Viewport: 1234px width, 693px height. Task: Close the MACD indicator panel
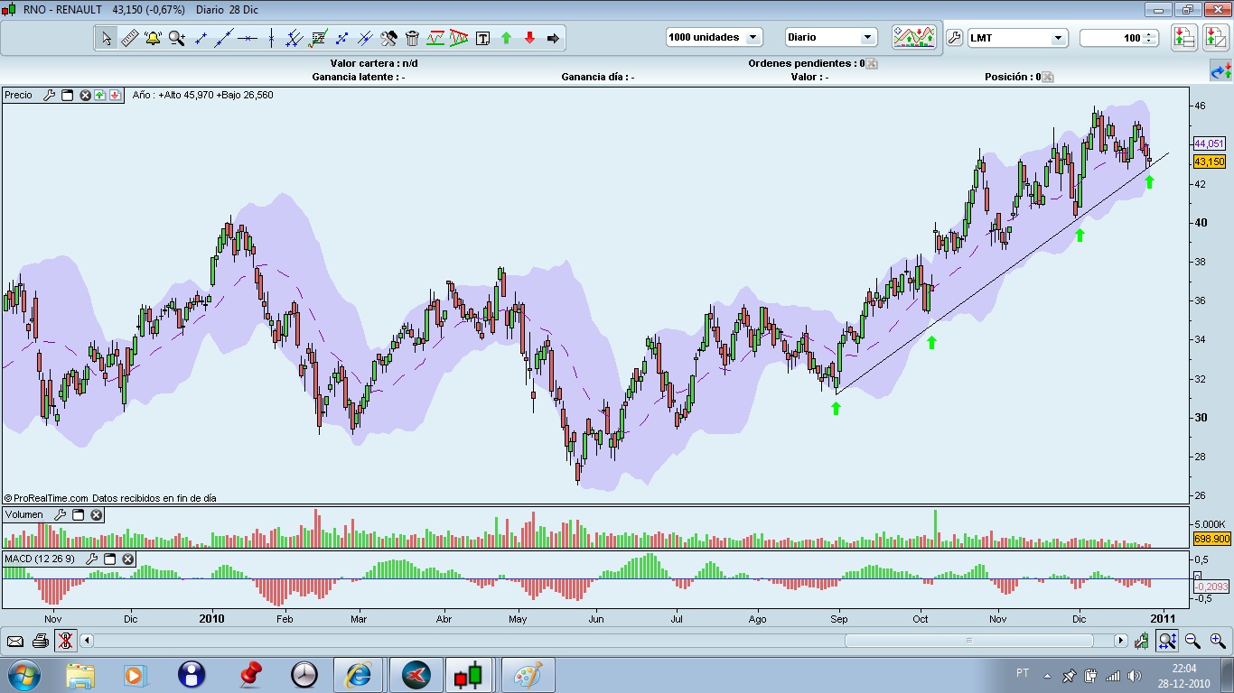(x=128, y=559)
